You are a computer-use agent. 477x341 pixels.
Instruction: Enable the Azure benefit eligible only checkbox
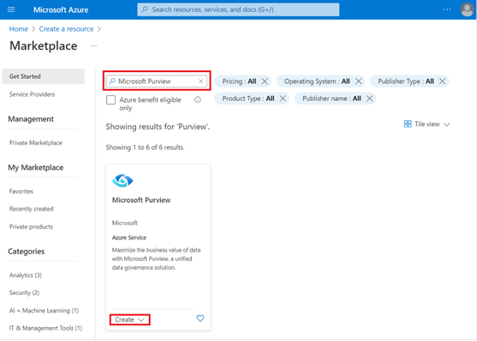coord(111,99)
